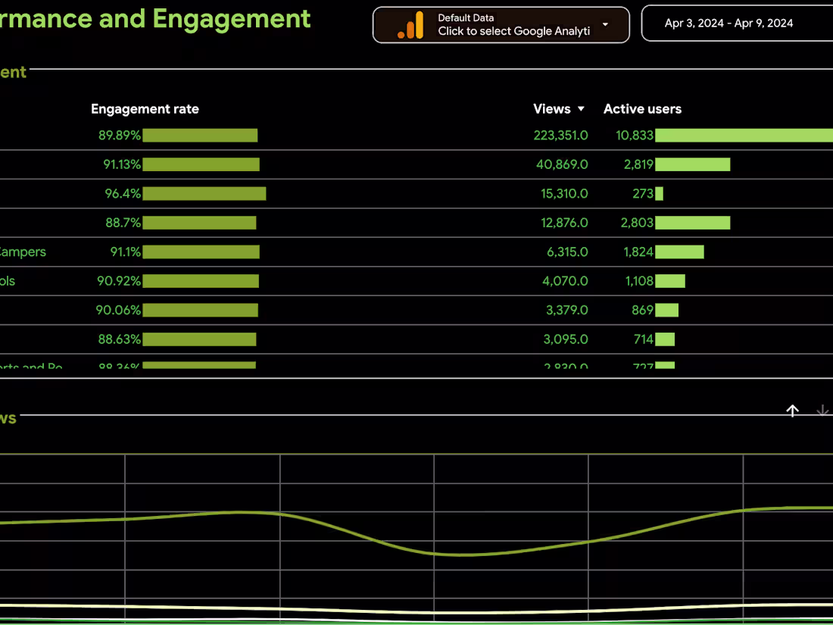Screen dimensions: 833x625
Task: Click the dashboard title "rmance and Engagement"
Action: (x=155, y=19)
